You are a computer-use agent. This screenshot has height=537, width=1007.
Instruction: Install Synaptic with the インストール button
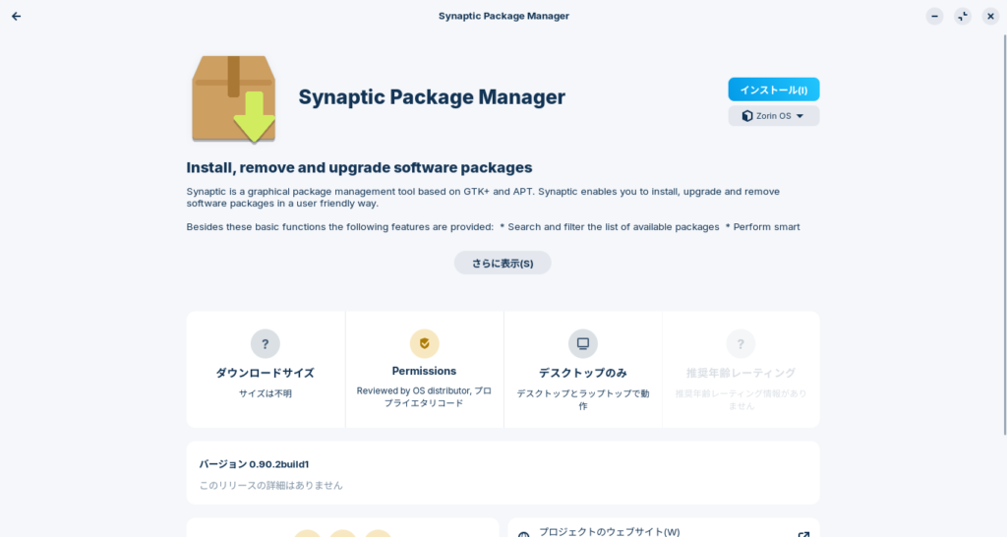click(x=773, y=89)
